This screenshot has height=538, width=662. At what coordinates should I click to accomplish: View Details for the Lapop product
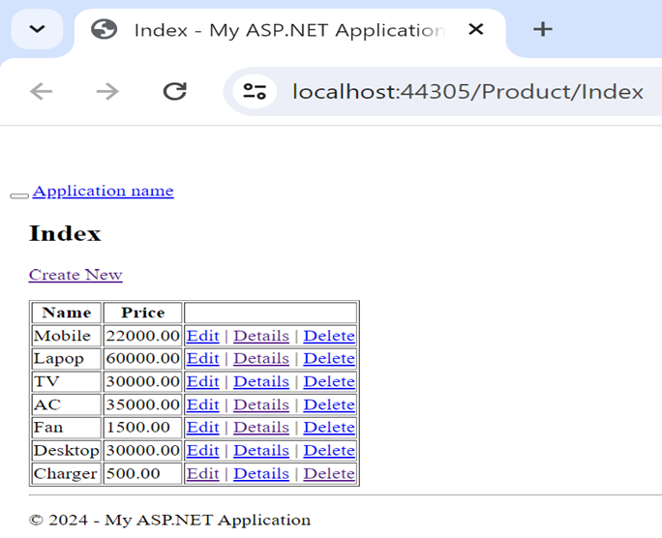click(x=261, y=359)
